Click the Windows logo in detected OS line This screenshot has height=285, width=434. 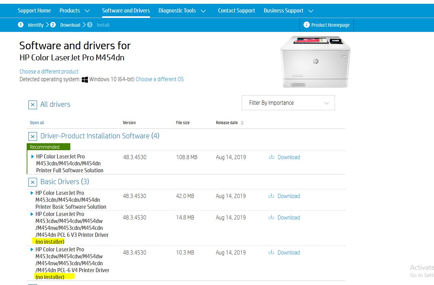pos(84,79)
